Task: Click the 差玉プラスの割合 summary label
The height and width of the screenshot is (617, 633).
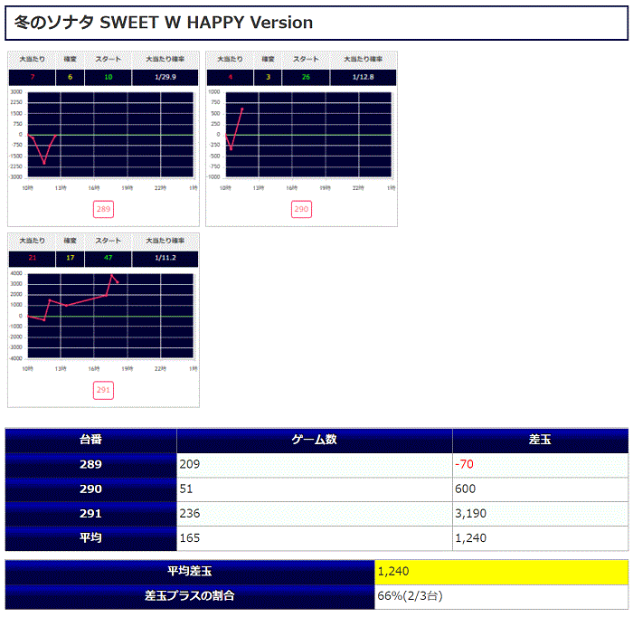Action: click(x=190, y=596)
